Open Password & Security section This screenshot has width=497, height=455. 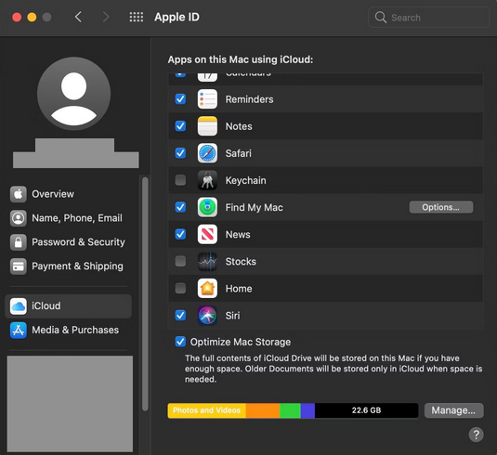[68, 242]
